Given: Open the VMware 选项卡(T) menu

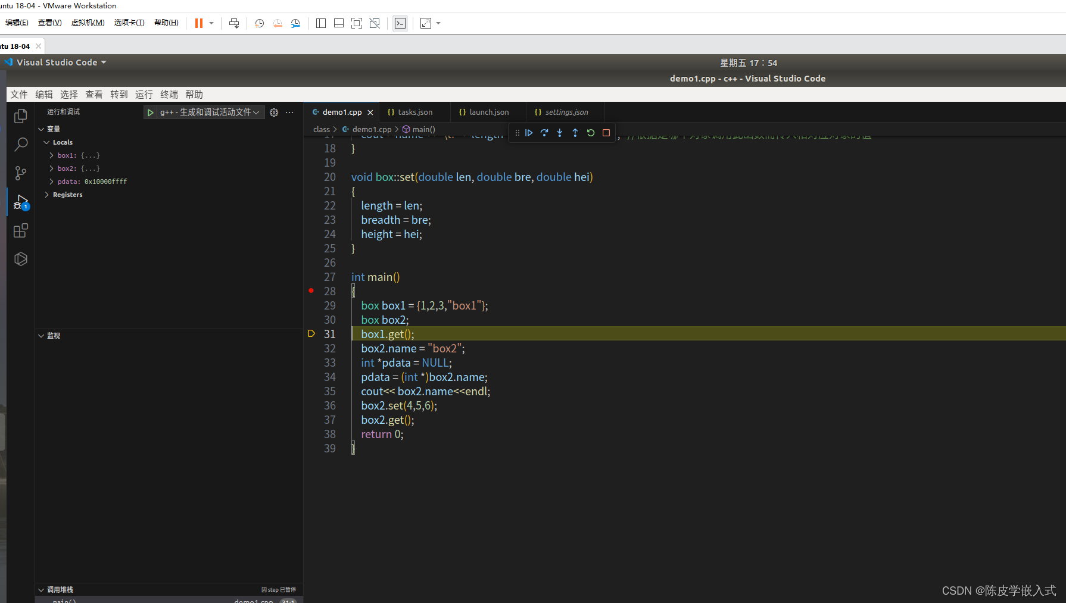Looking at the screenshot, I should tap(129, 23).
